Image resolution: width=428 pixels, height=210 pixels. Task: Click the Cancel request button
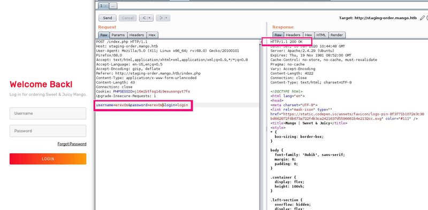[127, 18]
